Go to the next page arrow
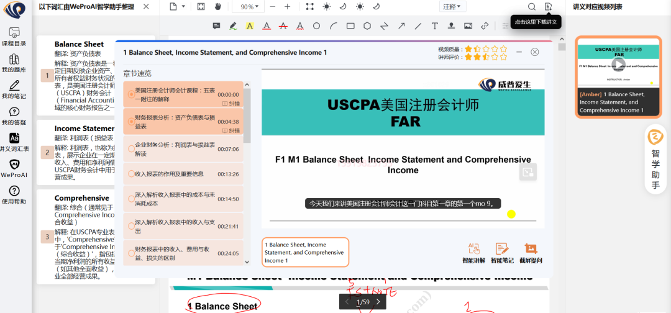 [x=378, y=302]
